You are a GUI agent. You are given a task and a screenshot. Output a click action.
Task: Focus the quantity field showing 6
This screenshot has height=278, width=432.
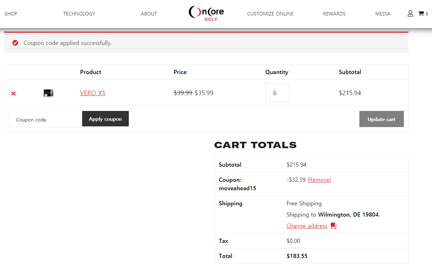click(x=277, y=93)
